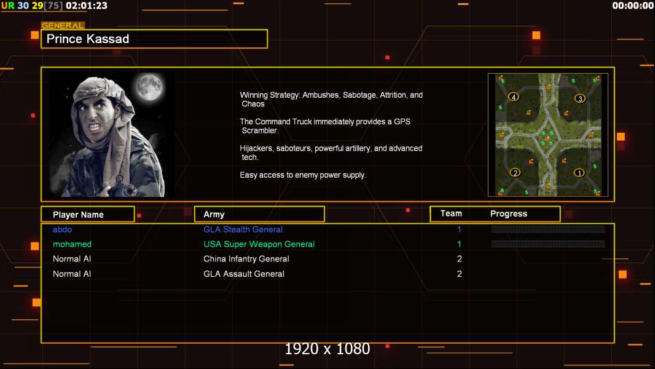Image resolution: width=655 pixels, height=369 pixels.
Task: Click player name abdo
Action: [62, 229]
